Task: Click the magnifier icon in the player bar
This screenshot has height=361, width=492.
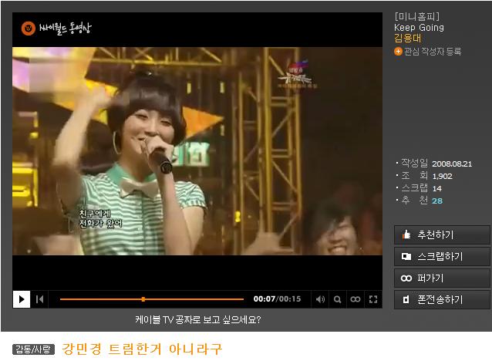Action: (338, 299)
